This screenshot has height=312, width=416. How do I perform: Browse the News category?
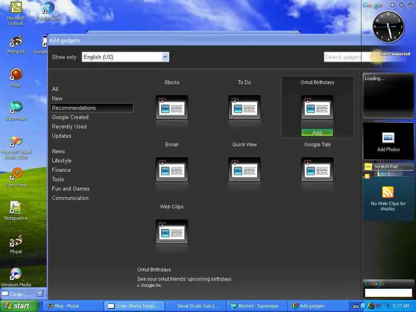click(x=58, y=151)
